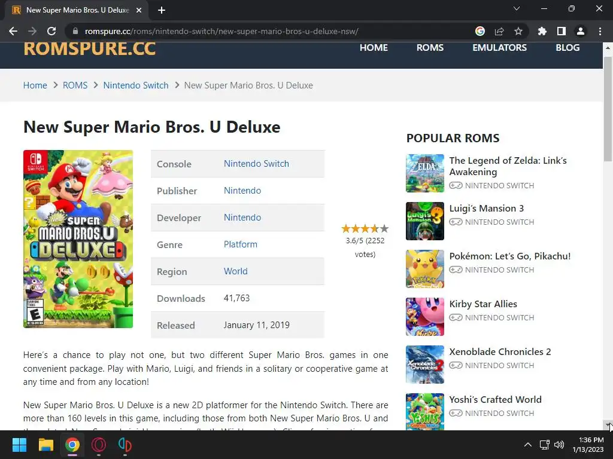The image size is (613, 459).
Task: Click the ROMSPURE.CC site logo
Action: point(90,48)
